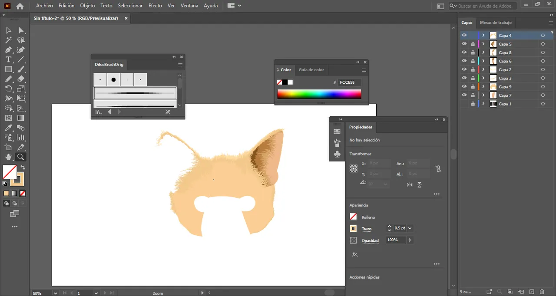The width and height of the screenshot is (556, 296).
Task: Open the workspace layout switcher dropdown
Action: [235, 6]
